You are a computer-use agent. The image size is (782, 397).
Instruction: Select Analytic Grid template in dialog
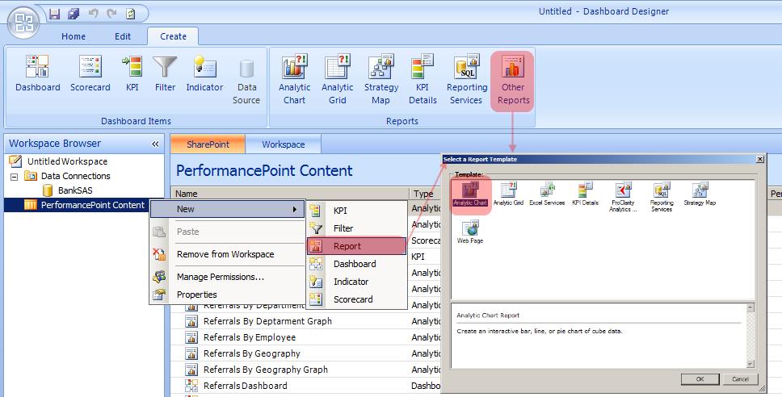[x=508, y=194]
